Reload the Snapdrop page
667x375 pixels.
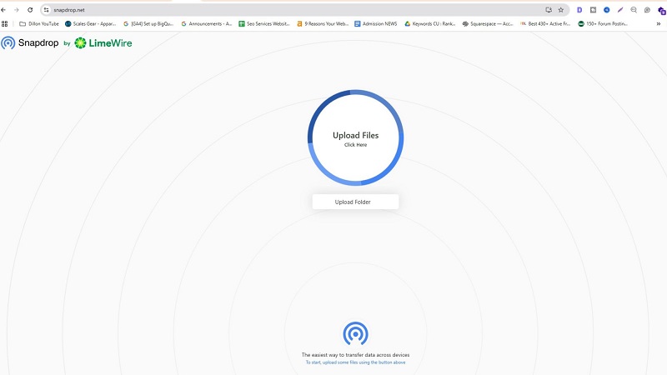[x=30, y=9]
